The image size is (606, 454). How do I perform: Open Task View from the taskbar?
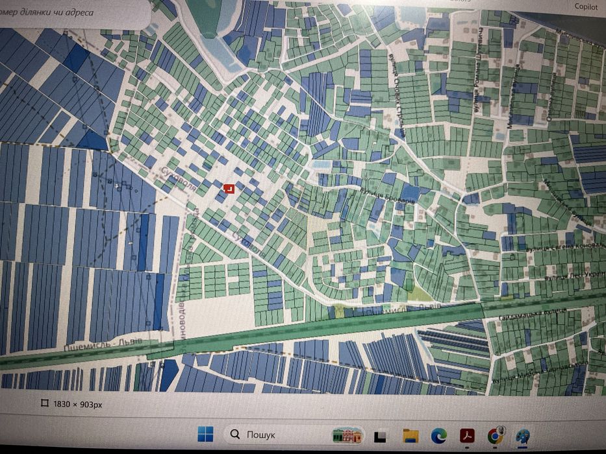tap(381, 436)
